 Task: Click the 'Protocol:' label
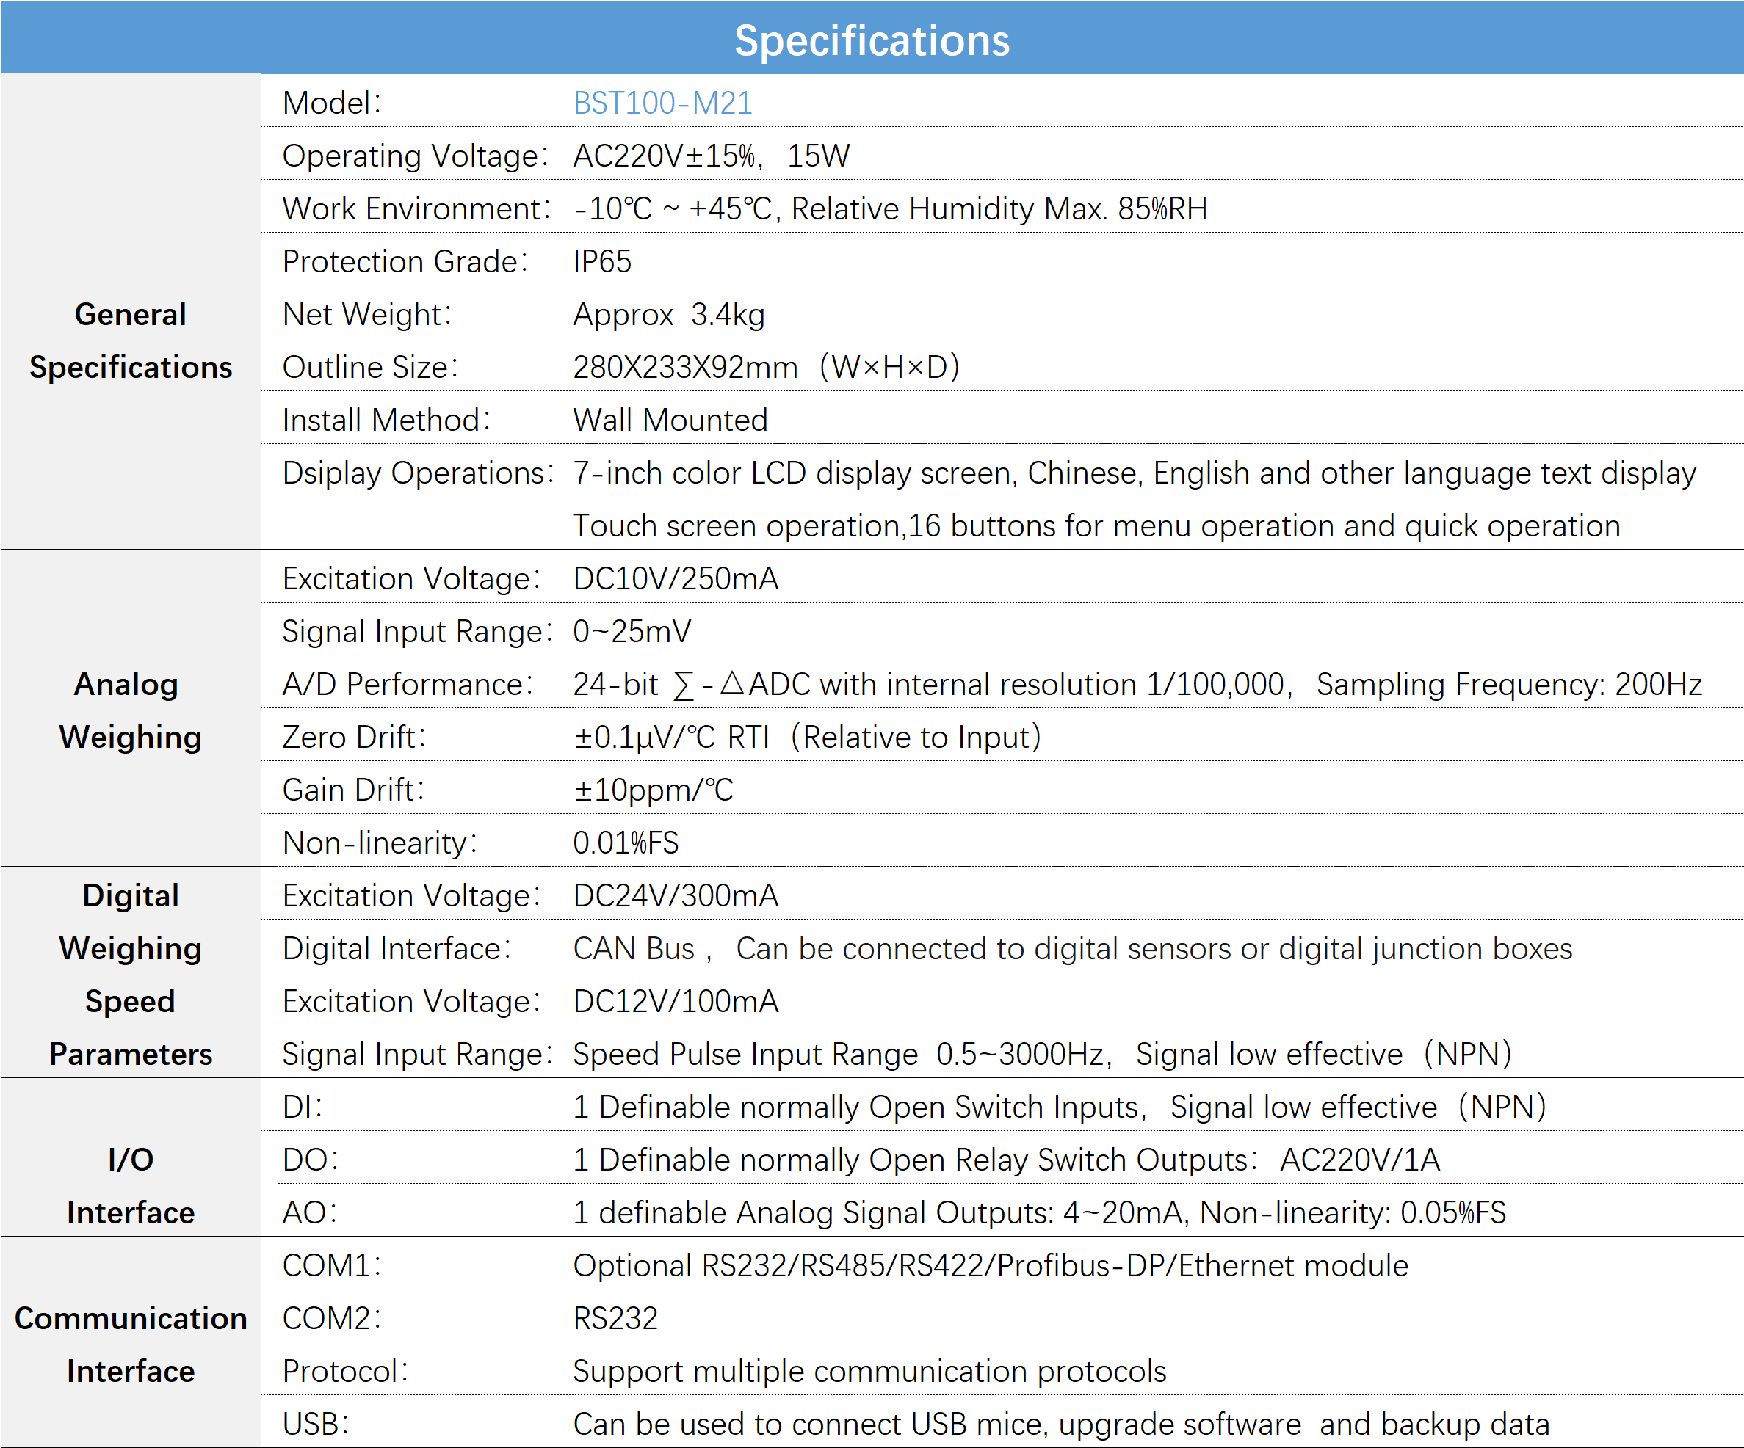345,1372
